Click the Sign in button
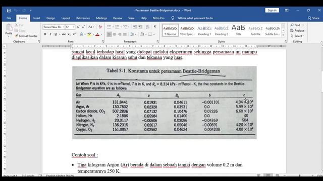This screenshot has width=323, height=181. click(272, 10)
